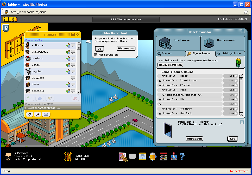The image size is (252, 175).
Task: Open the events icon in bottom bar
Action: [x=163, y=156]
